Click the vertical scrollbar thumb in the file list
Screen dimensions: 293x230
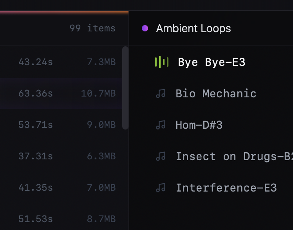click(x=125, y=88)
